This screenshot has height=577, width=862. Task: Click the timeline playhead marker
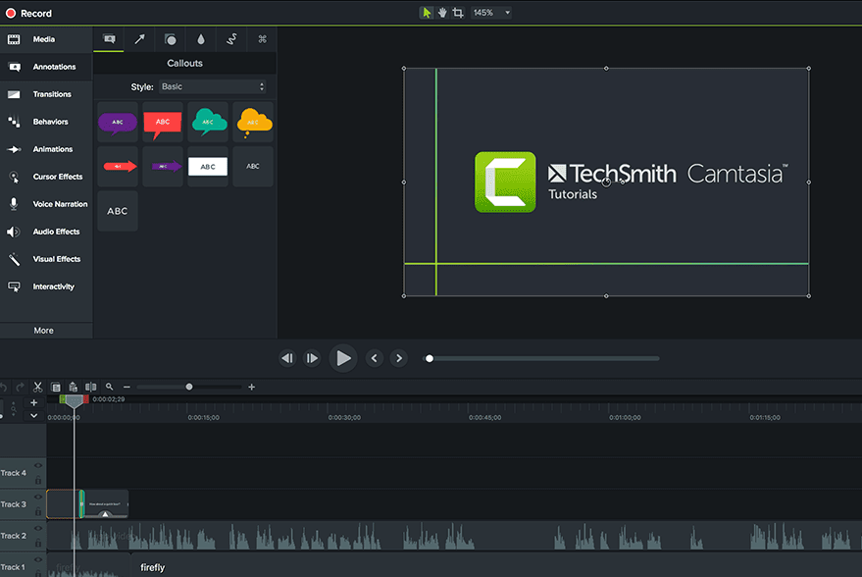(x=75, y=401)
